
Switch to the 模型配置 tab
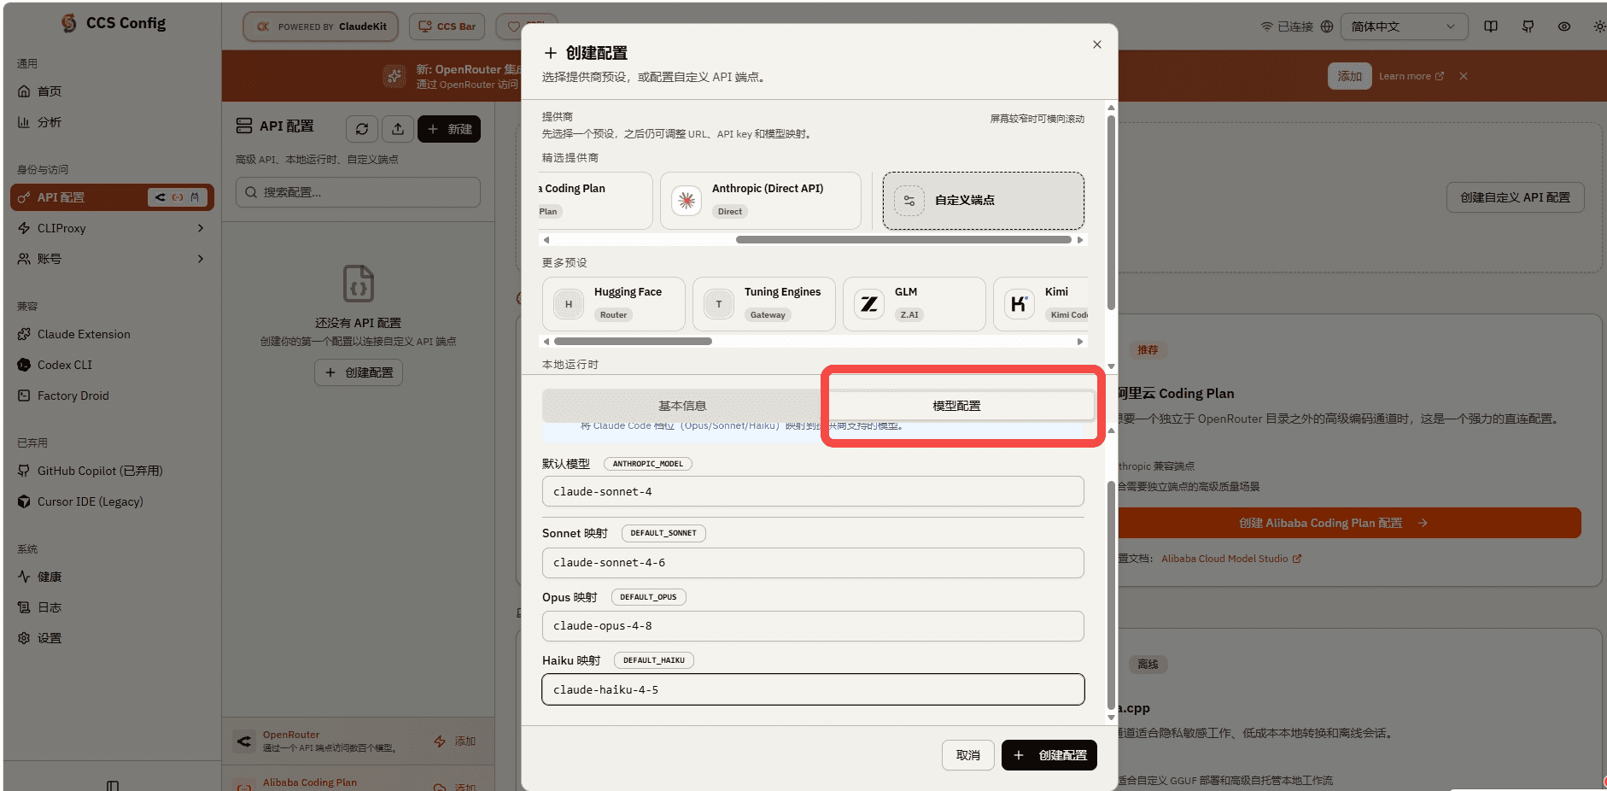(956, 406)
